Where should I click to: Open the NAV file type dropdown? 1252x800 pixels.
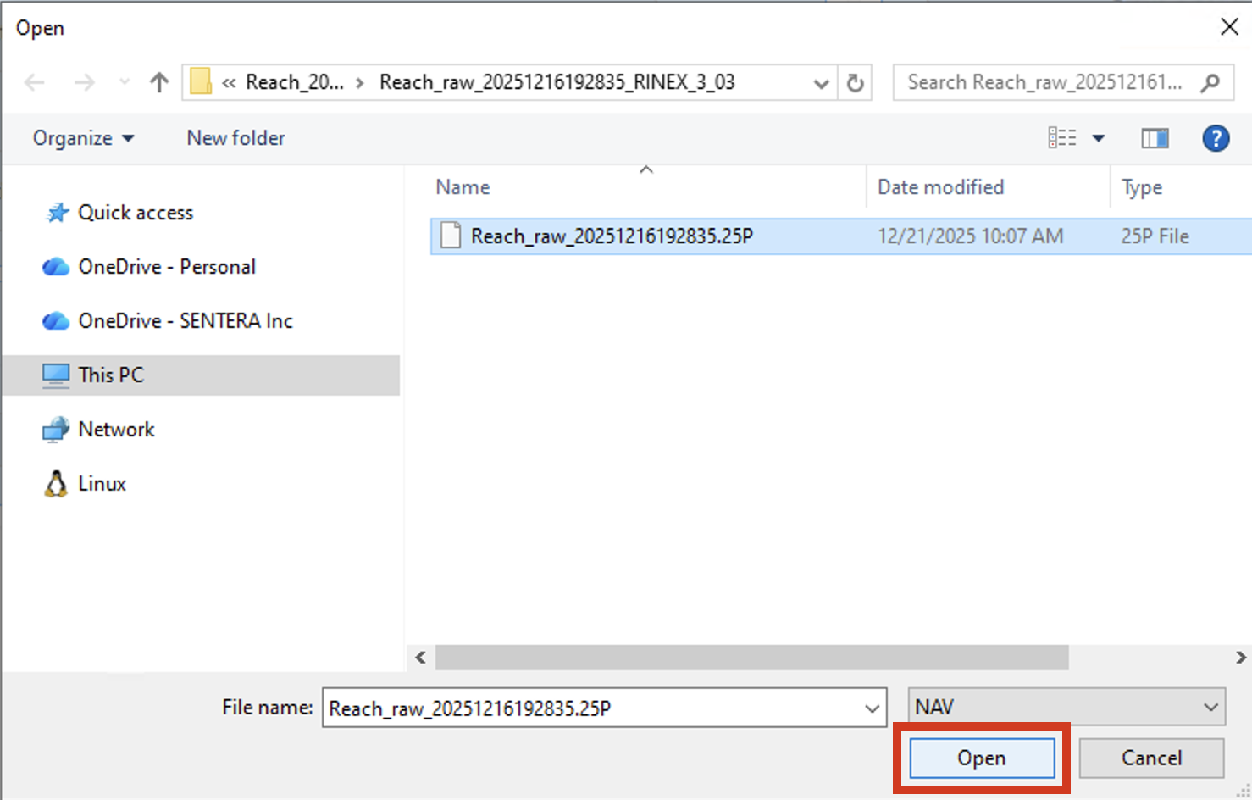1210,707
